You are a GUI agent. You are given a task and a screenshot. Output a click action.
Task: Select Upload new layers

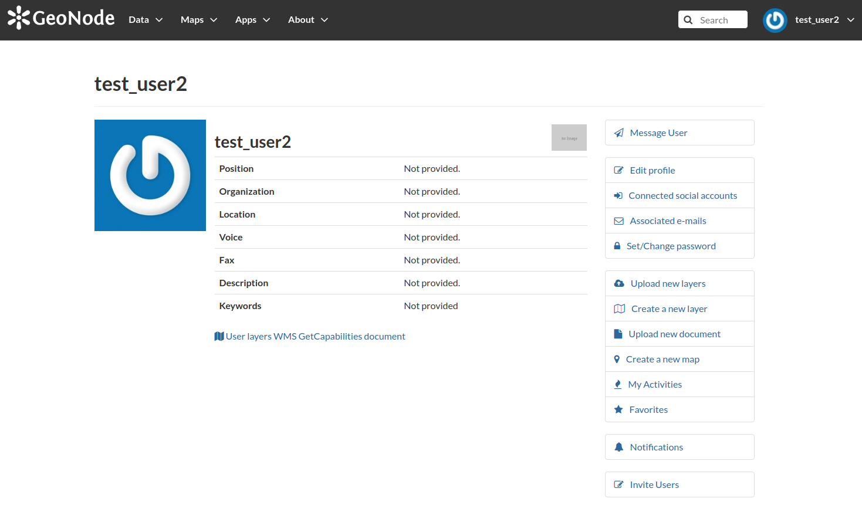click(680, 284)
